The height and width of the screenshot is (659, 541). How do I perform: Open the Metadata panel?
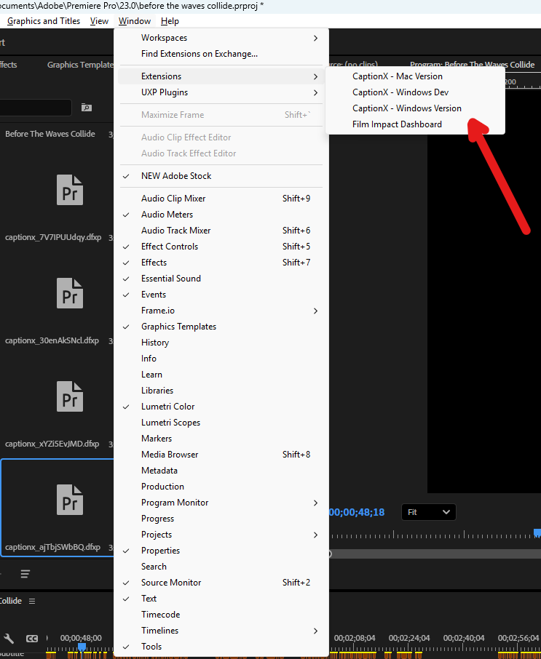[x=221, y=471]
